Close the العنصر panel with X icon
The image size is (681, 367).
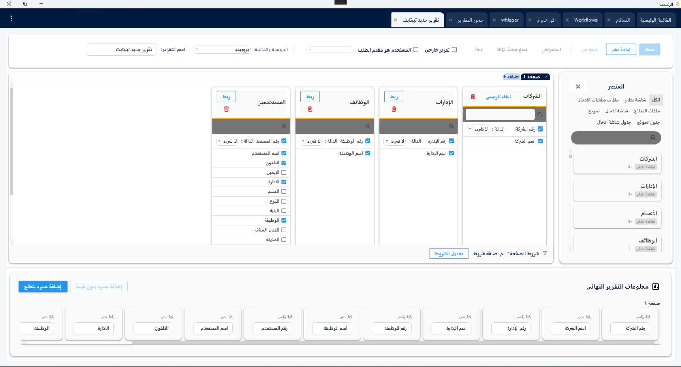click(x=578, y=86)
